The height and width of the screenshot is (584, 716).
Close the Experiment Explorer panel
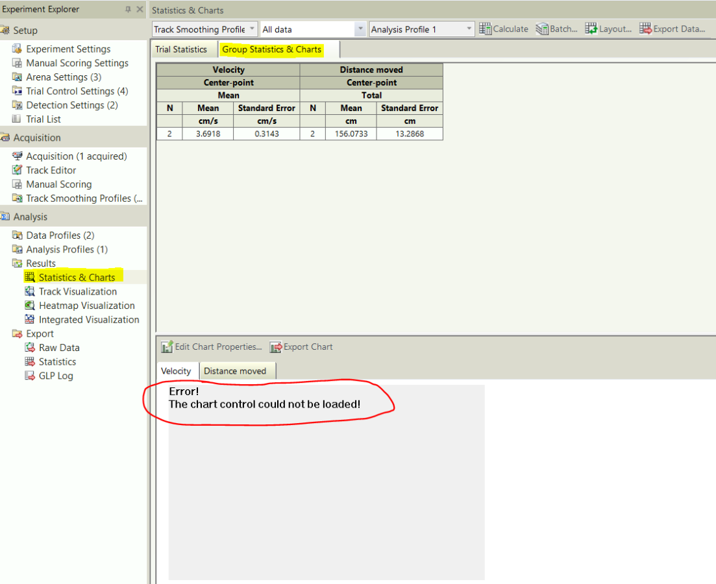pos(140,9)
